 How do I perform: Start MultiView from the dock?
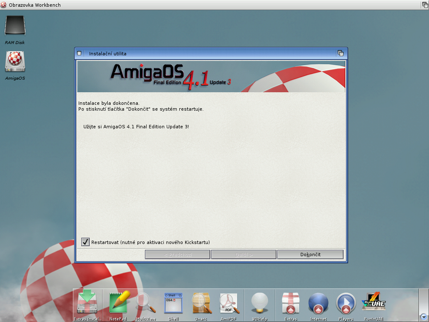146,303
